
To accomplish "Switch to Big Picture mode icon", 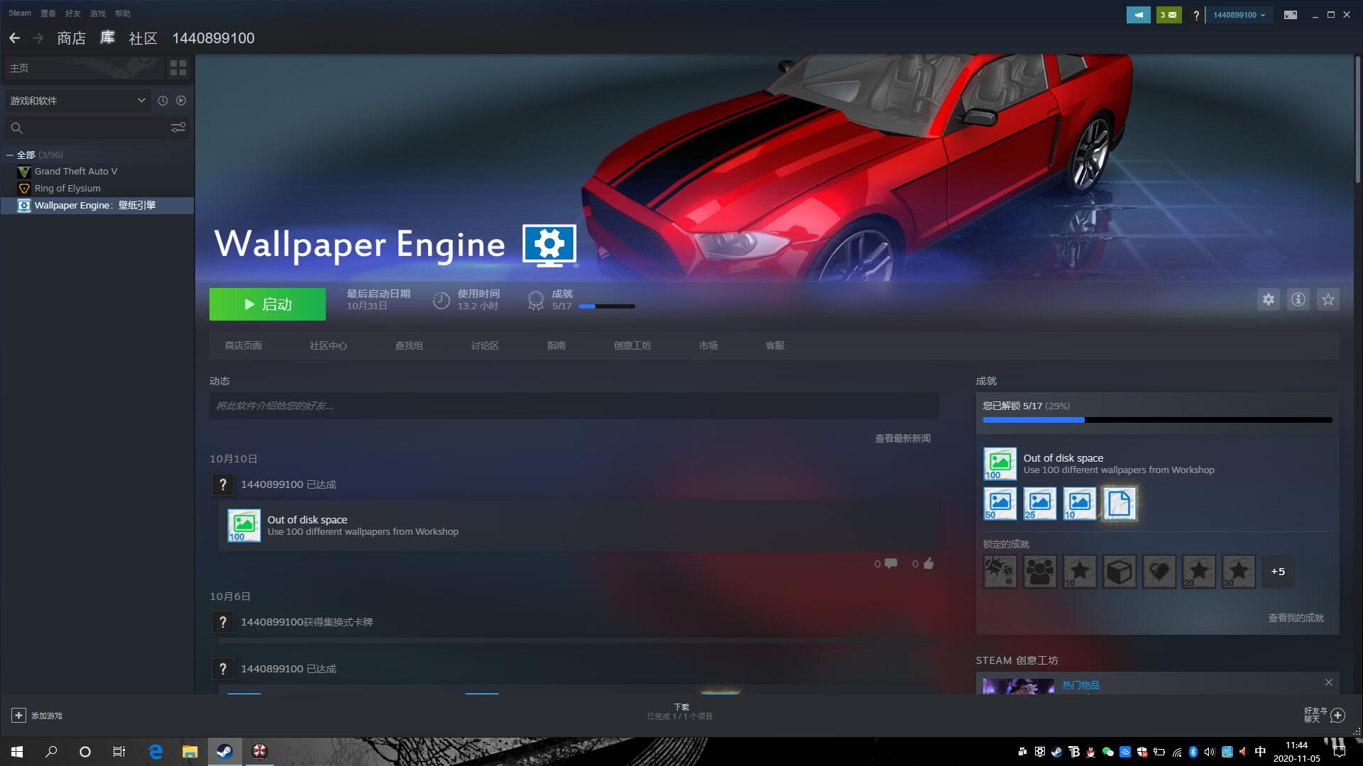I will coord(1291,15).
